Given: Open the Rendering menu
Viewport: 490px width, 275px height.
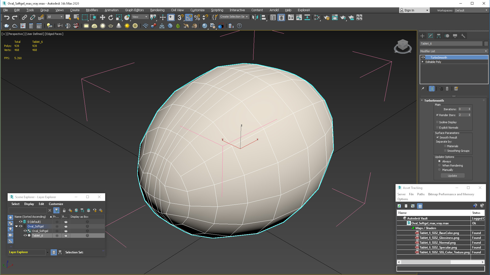Looking at the screenshot, I should click(x=157, y=10).
